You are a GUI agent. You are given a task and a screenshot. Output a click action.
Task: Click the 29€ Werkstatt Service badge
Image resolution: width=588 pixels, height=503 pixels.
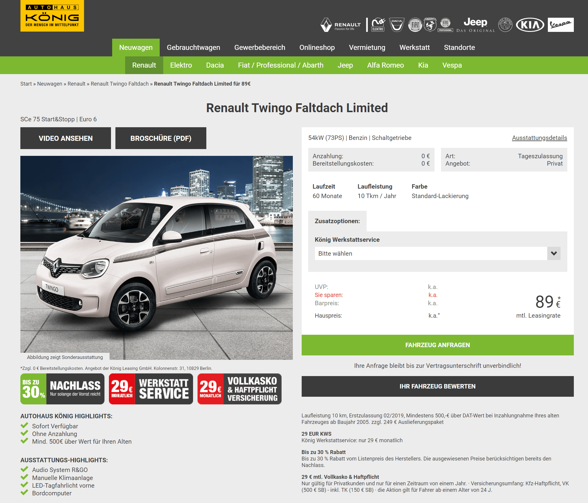(151, 389)
